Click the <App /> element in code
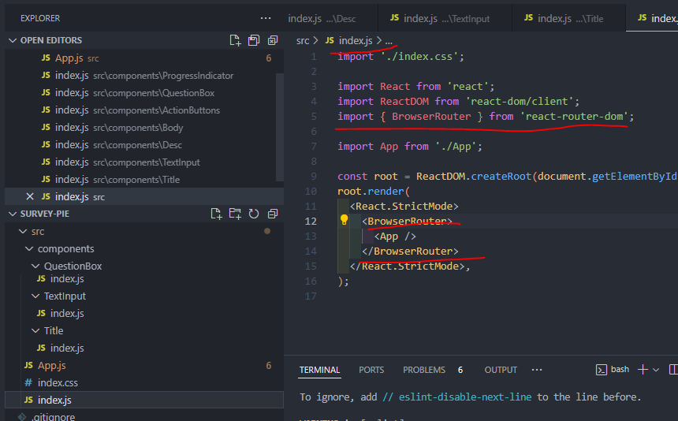678x421 pixels. point(395,237)
